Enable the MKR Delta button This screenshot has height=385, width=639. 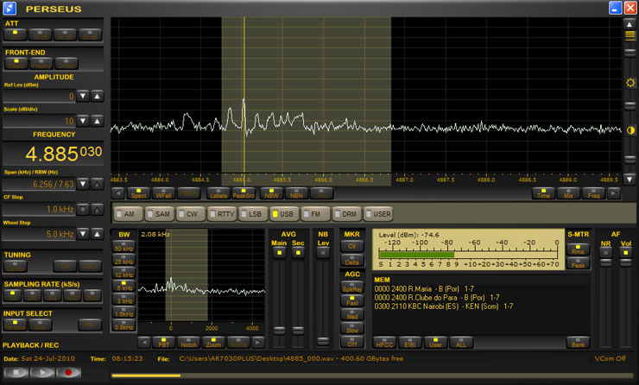(x=352, y=261)
